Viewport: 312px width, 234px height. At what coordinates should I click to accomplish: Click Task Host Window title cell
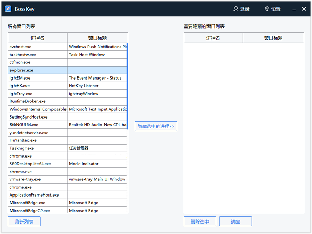(x=97, y=55)
